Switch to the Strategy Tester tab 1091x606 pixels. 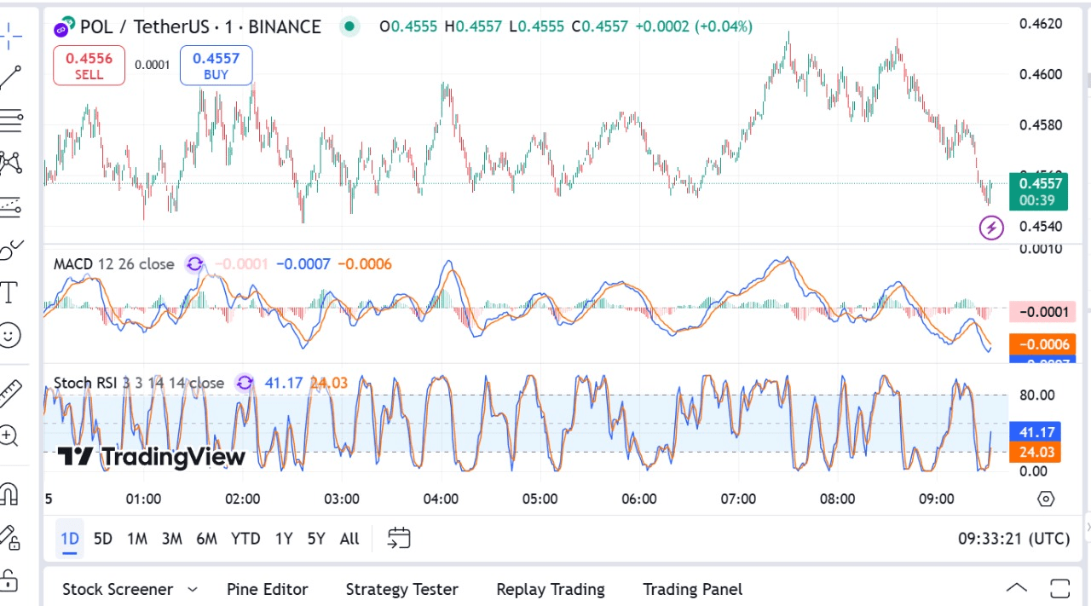click(401, 589)
